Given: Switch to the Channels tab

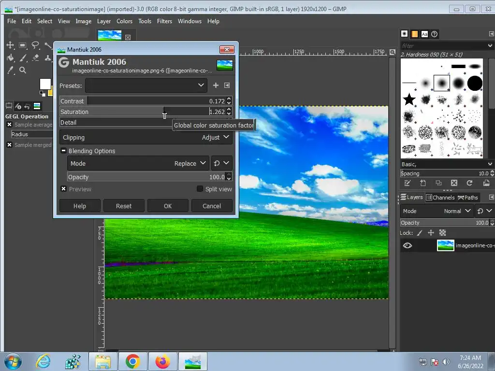Looking at the screenshot, I should pyautogui.click(x=440, y=198).
